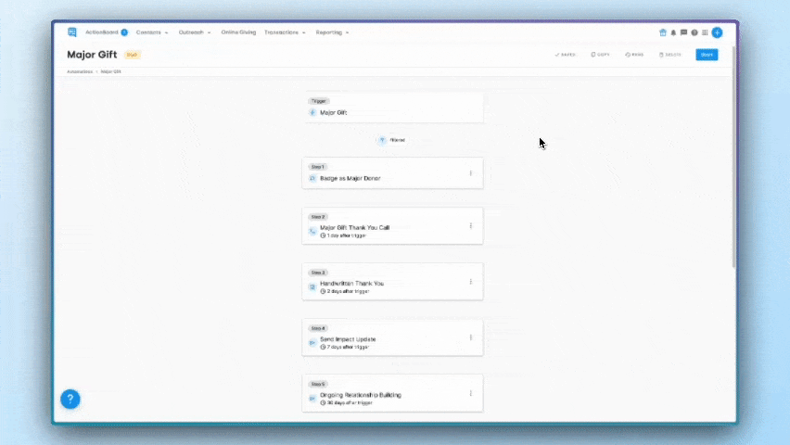Click the blue Start button
This screenshot has height=445, width=790.
(x=707, y=55)
